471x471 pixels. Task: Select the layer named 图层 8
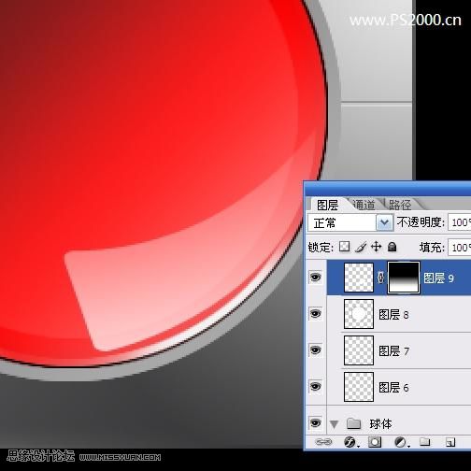click(x=393, y=315)
